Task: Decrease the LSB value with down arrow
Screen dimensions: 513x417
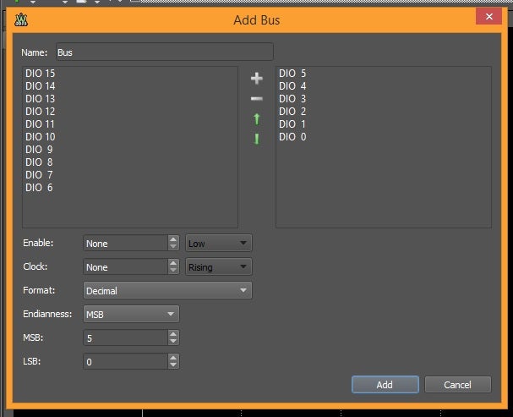Action: pos(173,365)
